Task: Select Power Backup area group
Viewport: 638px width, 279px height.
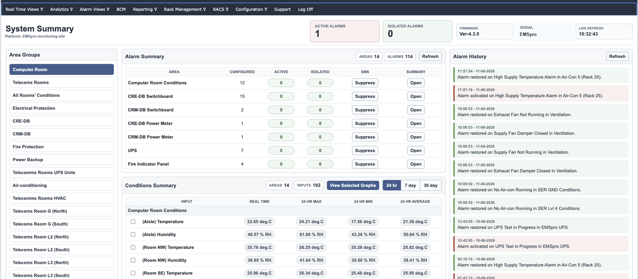Action: (62, 160)
